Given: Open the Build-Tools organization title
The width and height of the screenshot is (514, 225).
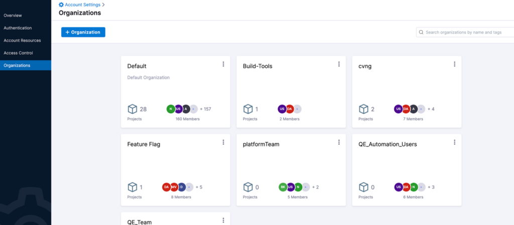Looking at the screenshot, I should [258, 66].
